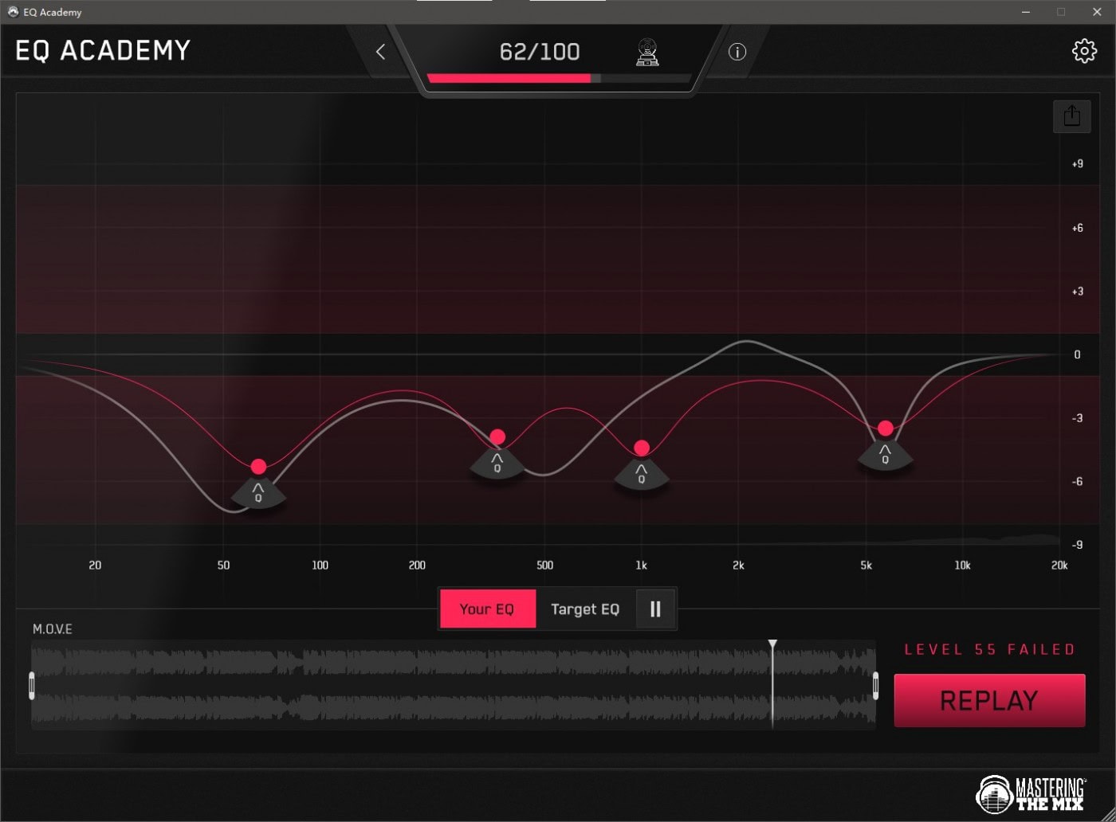Select the red EQ node near 350 Hz
This screenshot has height=822, width=1116.
coord(497,436)
